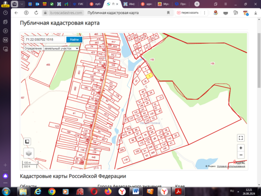Focus the cadastral number search field

click(x=45, y=40)
